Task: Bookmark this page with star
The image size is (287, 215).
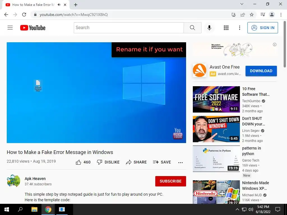Action: tap(252, 15)
